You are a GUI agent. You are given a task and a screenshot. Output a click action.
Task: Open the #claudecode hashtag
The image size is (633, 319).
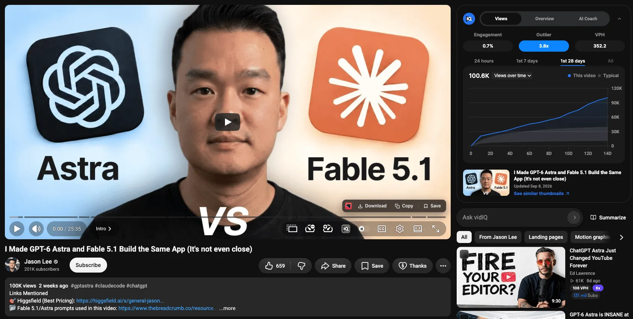[110, 286]
